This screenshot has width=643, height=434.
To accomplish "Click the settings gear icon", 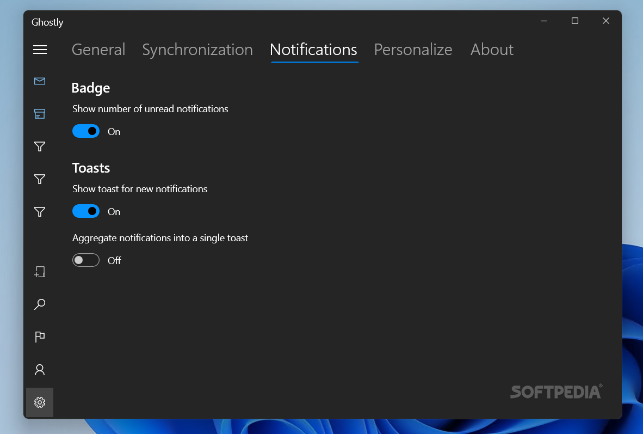I will pos(40,402).
